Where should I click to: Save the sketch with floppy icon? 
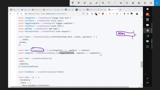point(139,3)
